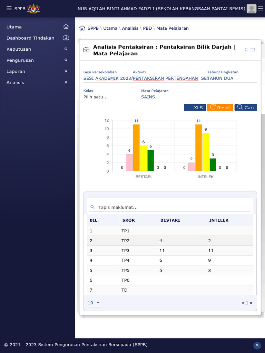This screenshot has height=353, width=265.
Task: Click the Dashboard Tindakan gauge icon
Action: click(66, 38)
